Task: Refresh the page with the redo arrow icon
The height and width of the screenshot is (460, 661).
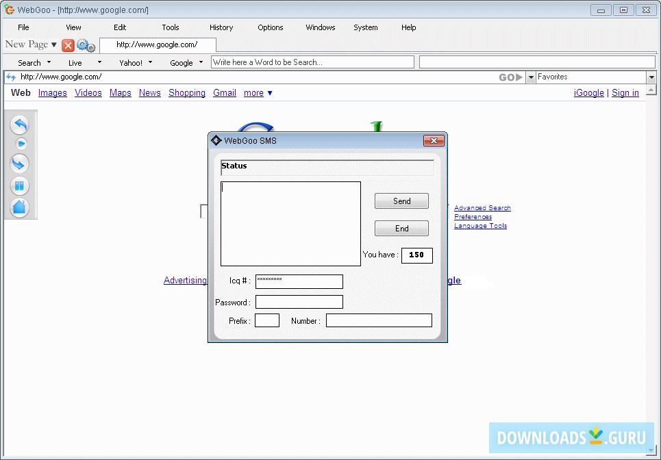Action: pos(20,163)
